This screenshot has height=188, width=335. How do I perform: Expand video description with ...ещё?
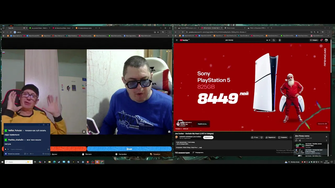pos(200,148)
